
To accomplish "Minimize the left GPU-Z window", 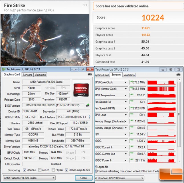I will pos(74,69).
